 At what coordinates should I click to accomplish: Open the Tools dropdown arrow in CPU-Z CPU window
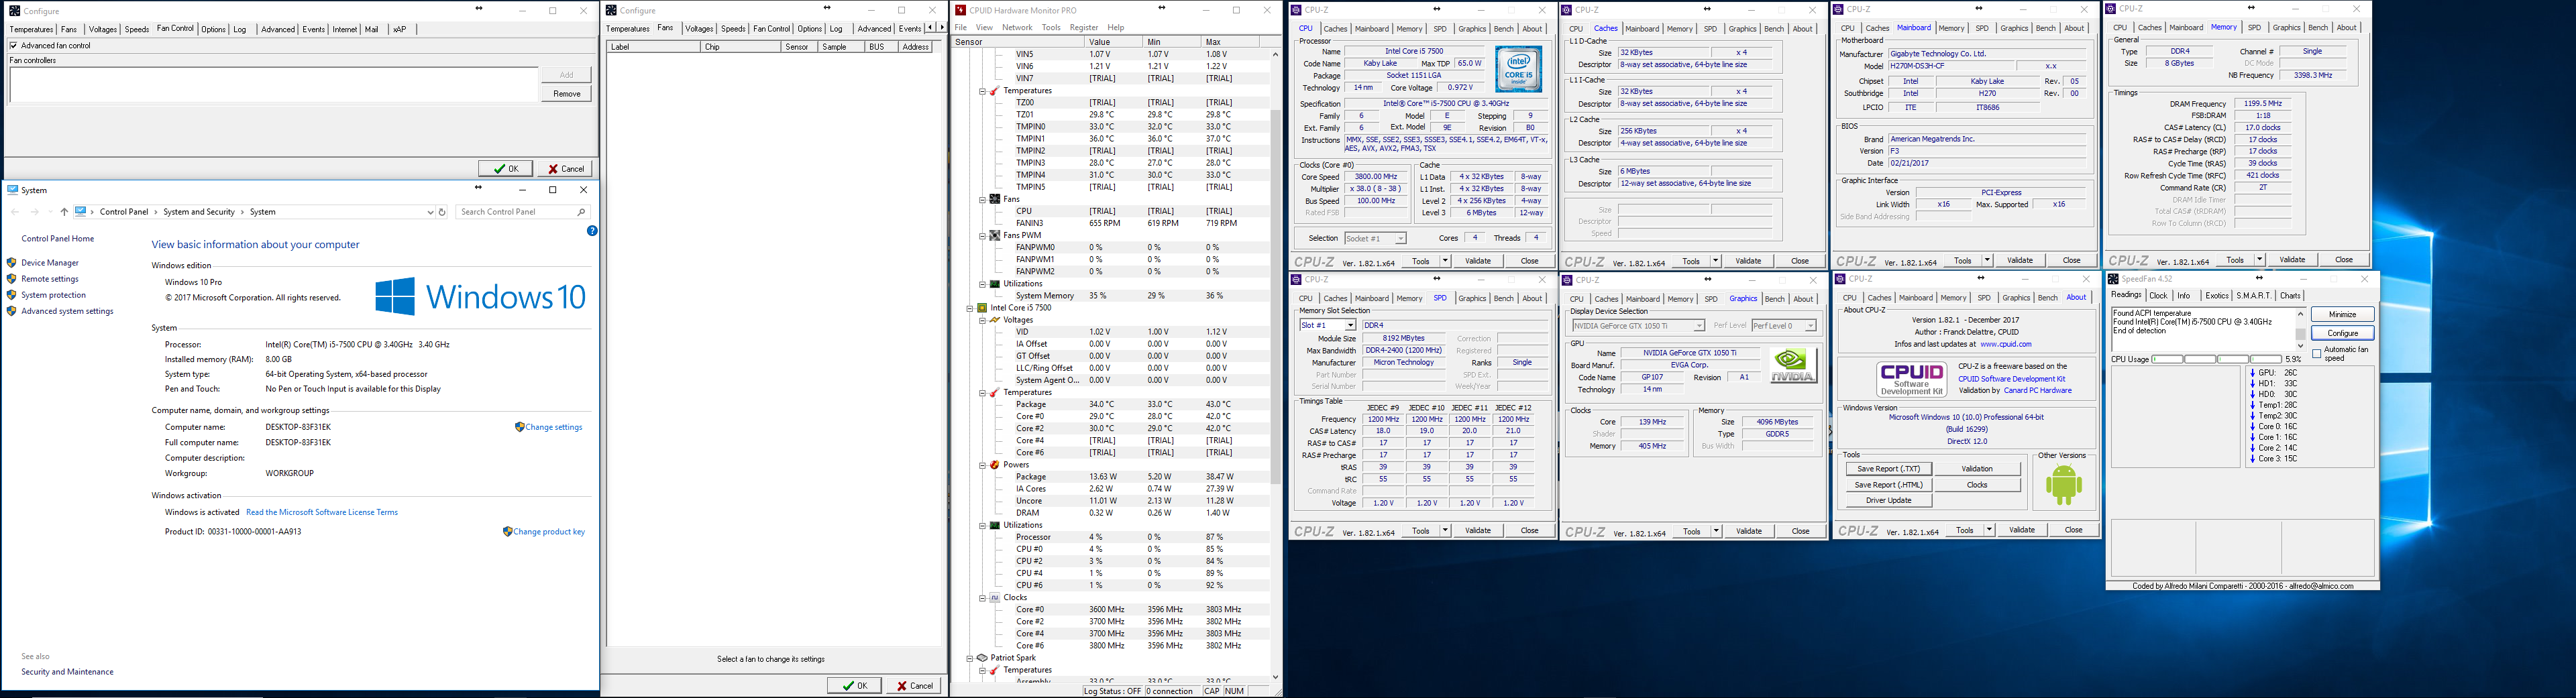(1445, 261)
